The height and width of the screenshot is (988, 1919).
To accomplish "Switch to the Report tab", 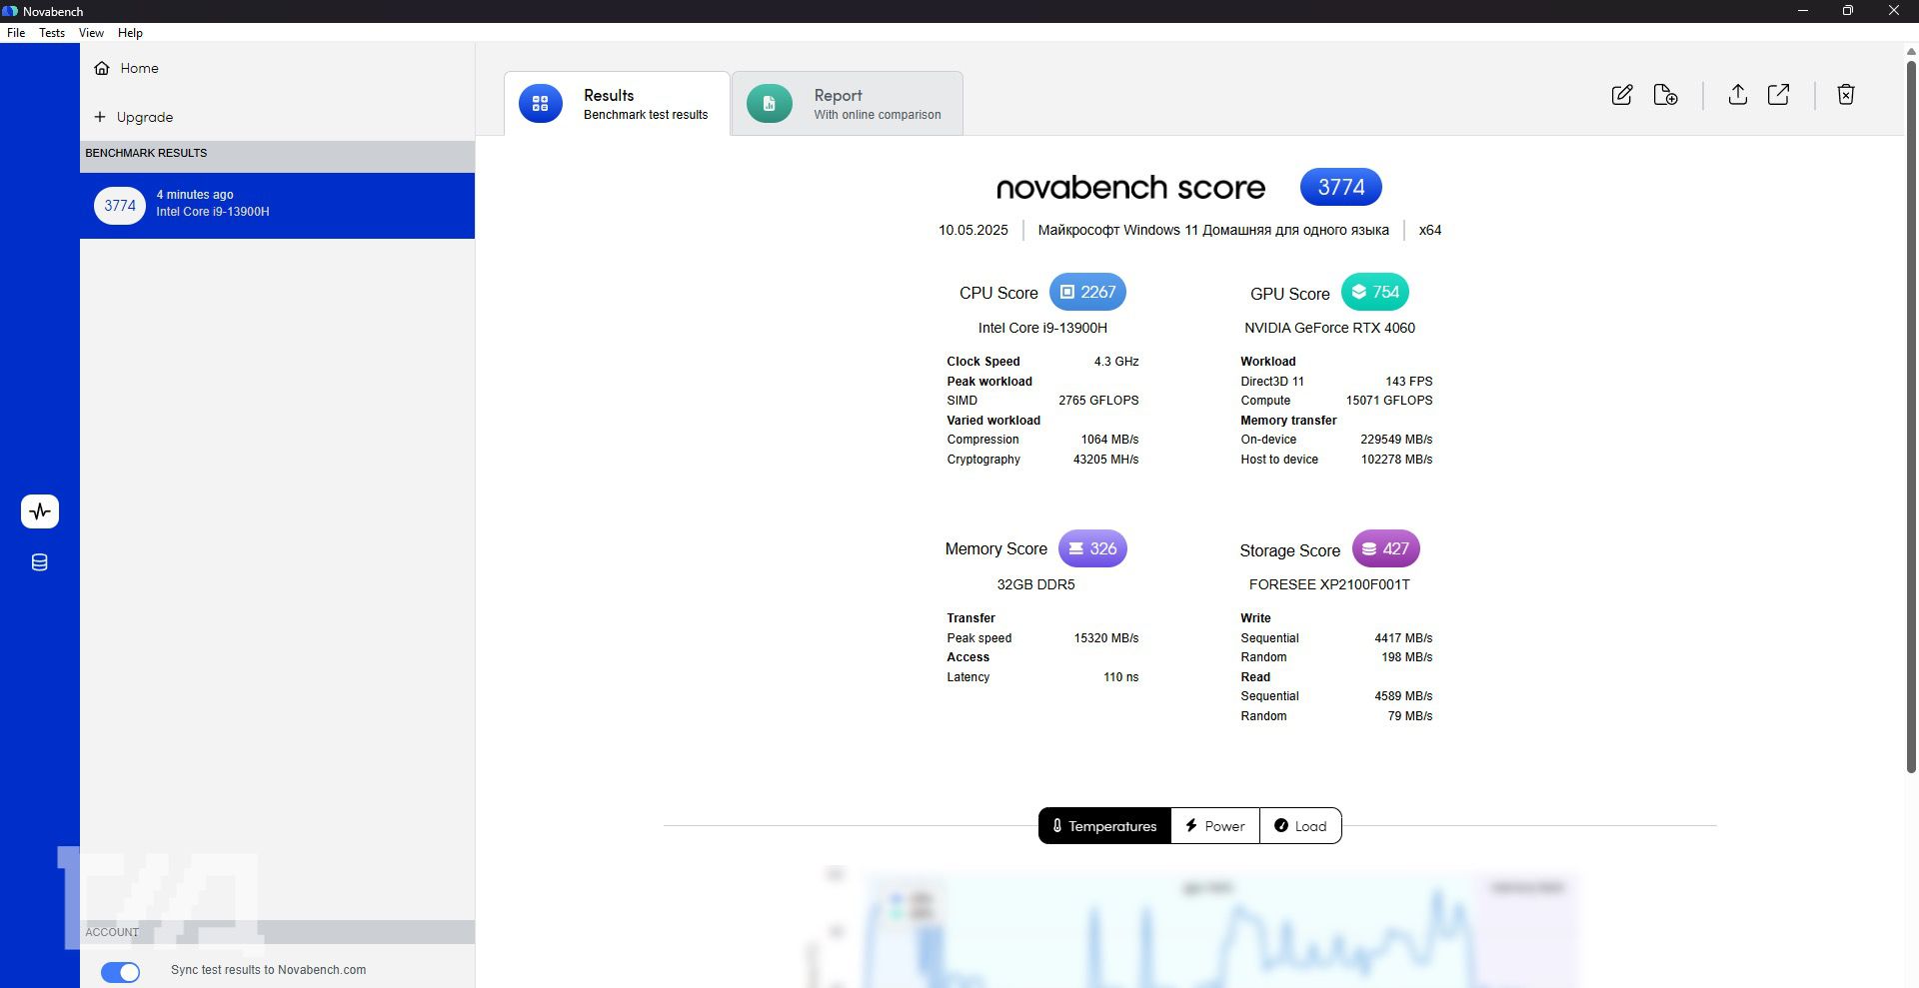I will click(848, 104).
